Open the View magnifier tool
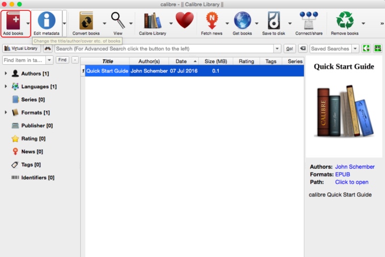The width and height of the screenshot is (385, 257). point(118,20)
